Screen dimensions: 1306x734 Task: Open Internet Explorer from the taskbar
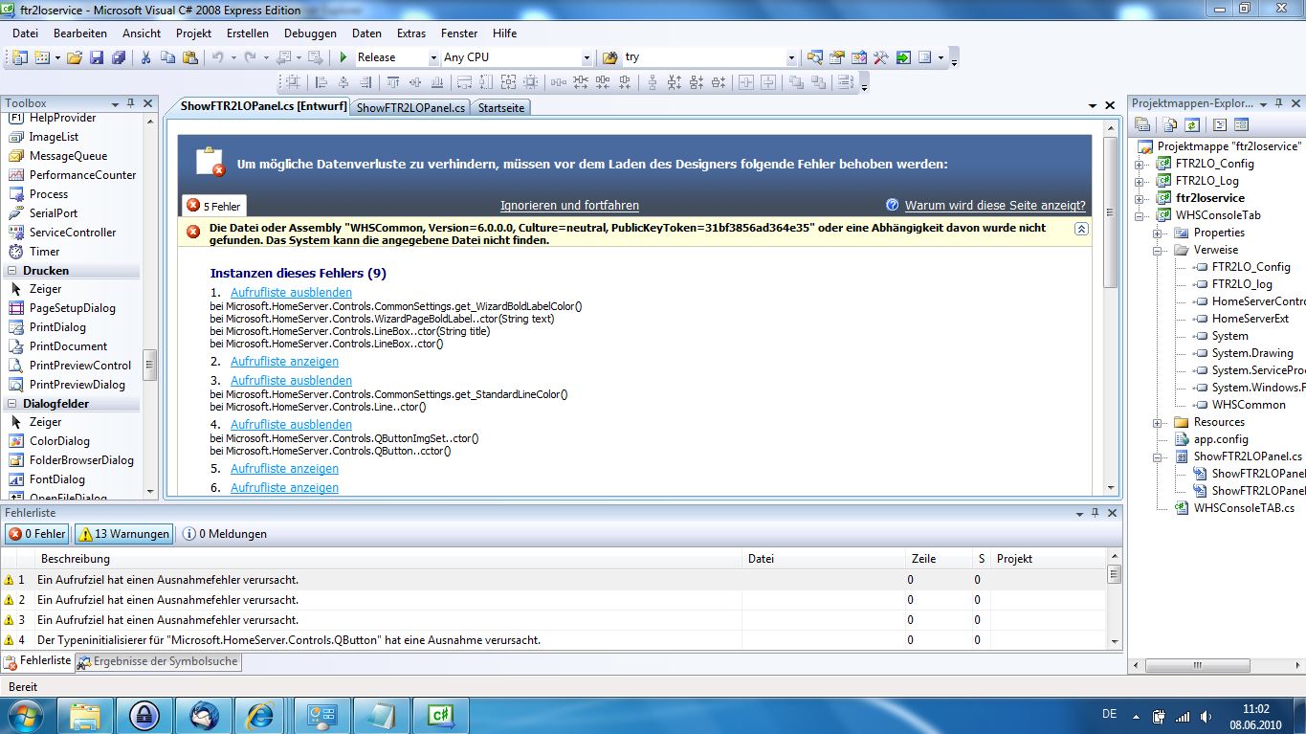pyautogui.click(x=259, y=715)
